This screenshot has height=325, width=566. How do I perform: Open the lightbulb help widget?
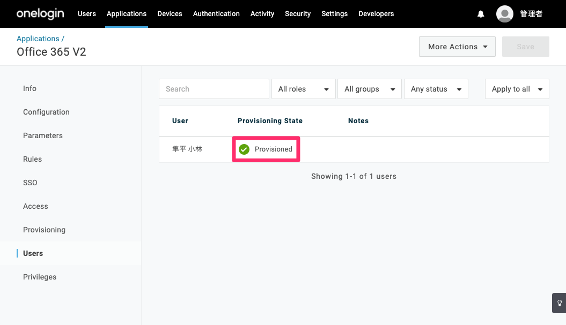pos(559,303)
